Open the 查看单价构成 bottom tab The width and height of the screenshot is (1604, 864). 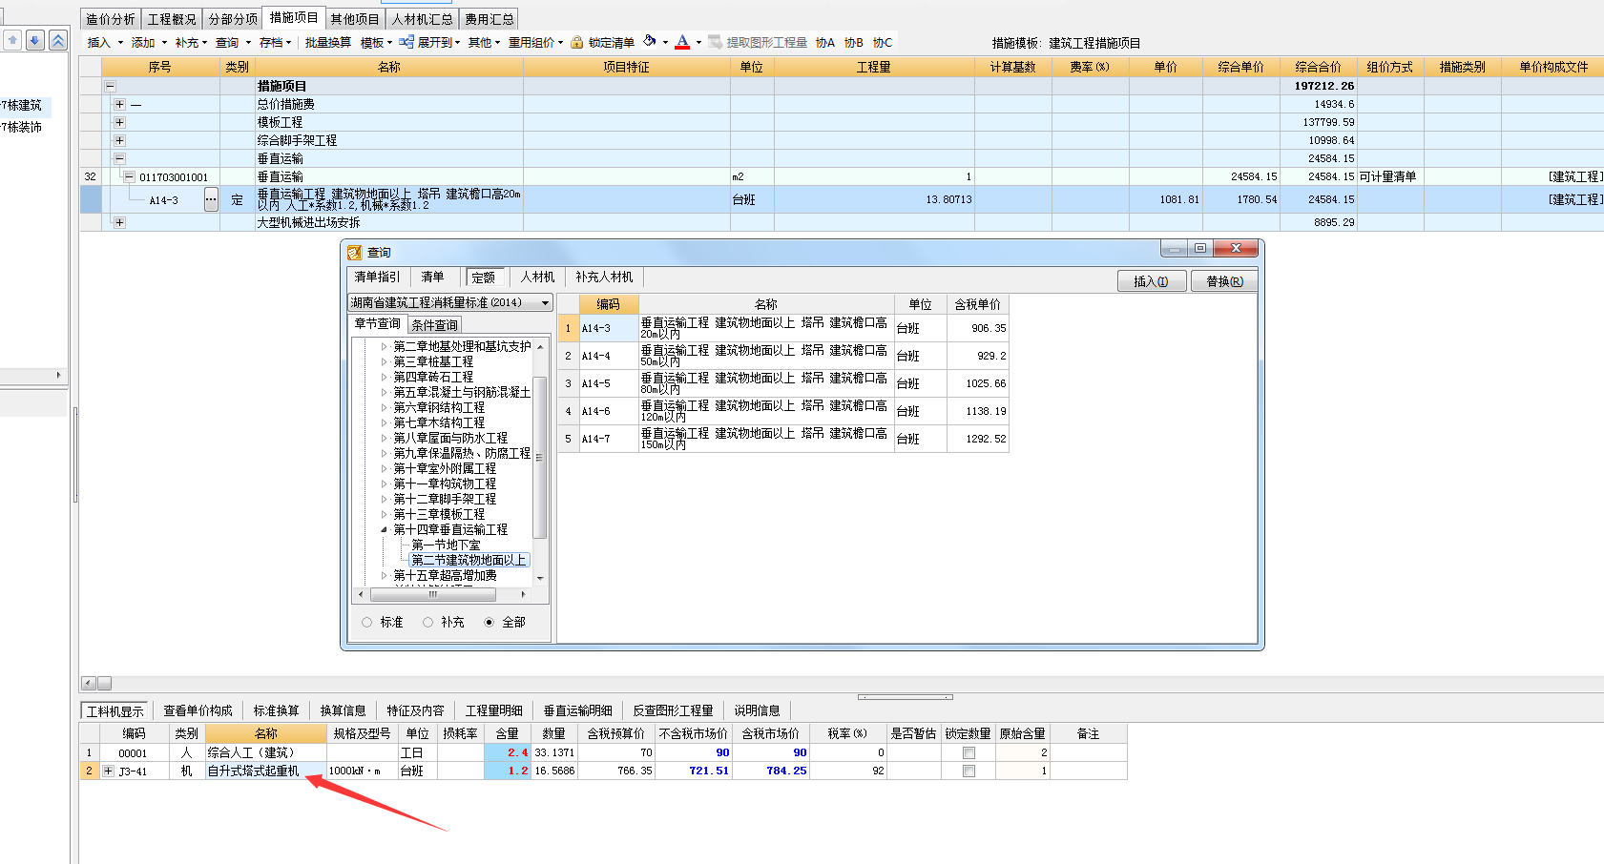pos(198,710)
